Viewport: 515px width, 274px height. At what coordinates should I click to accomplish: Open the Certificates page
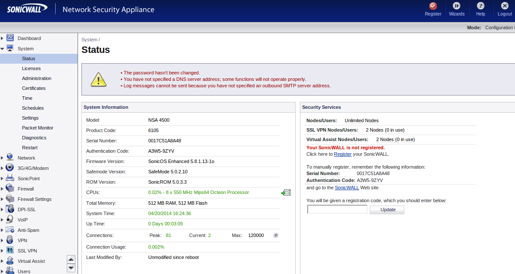[x=34, y=88]
